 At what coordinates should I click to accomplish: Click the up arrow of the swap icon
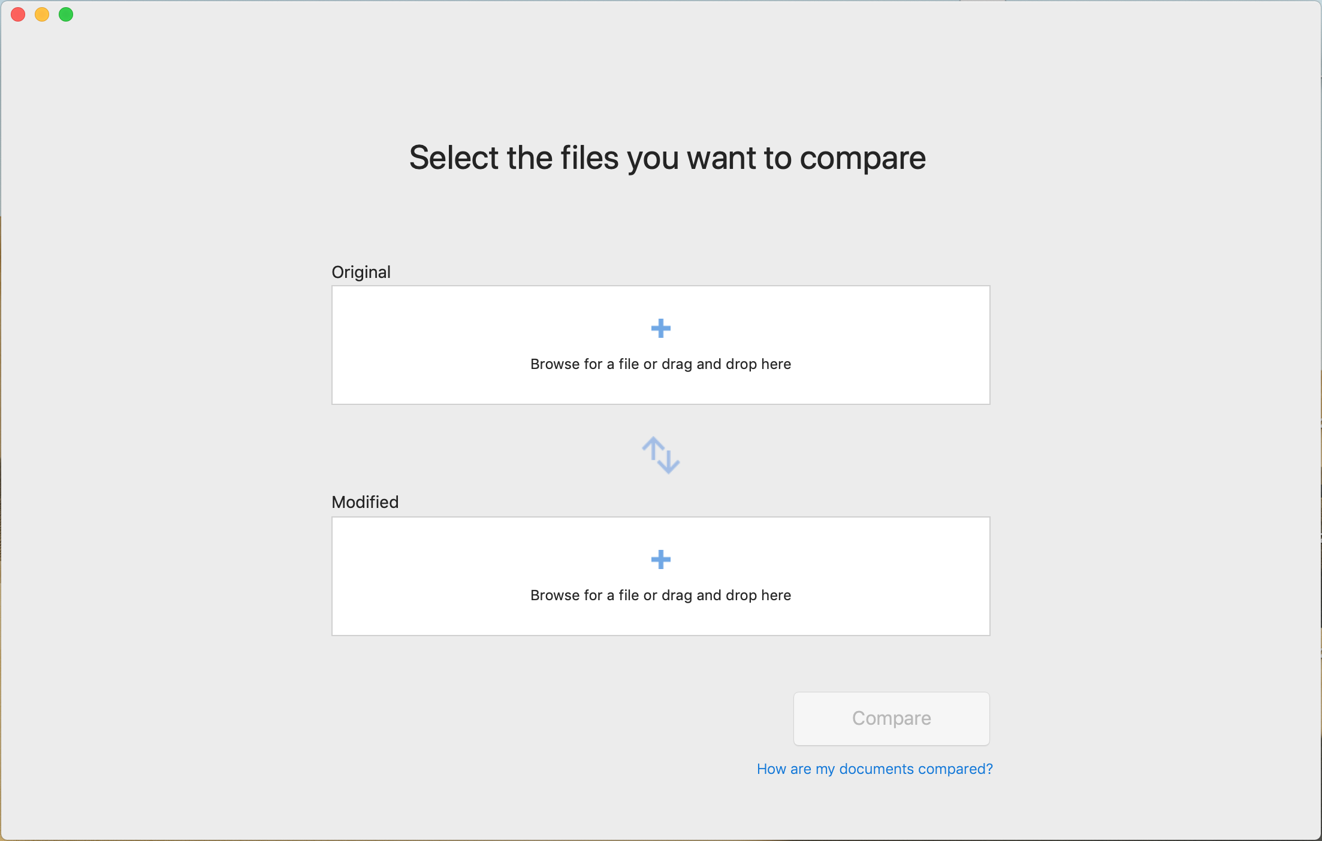coord(653,449)
